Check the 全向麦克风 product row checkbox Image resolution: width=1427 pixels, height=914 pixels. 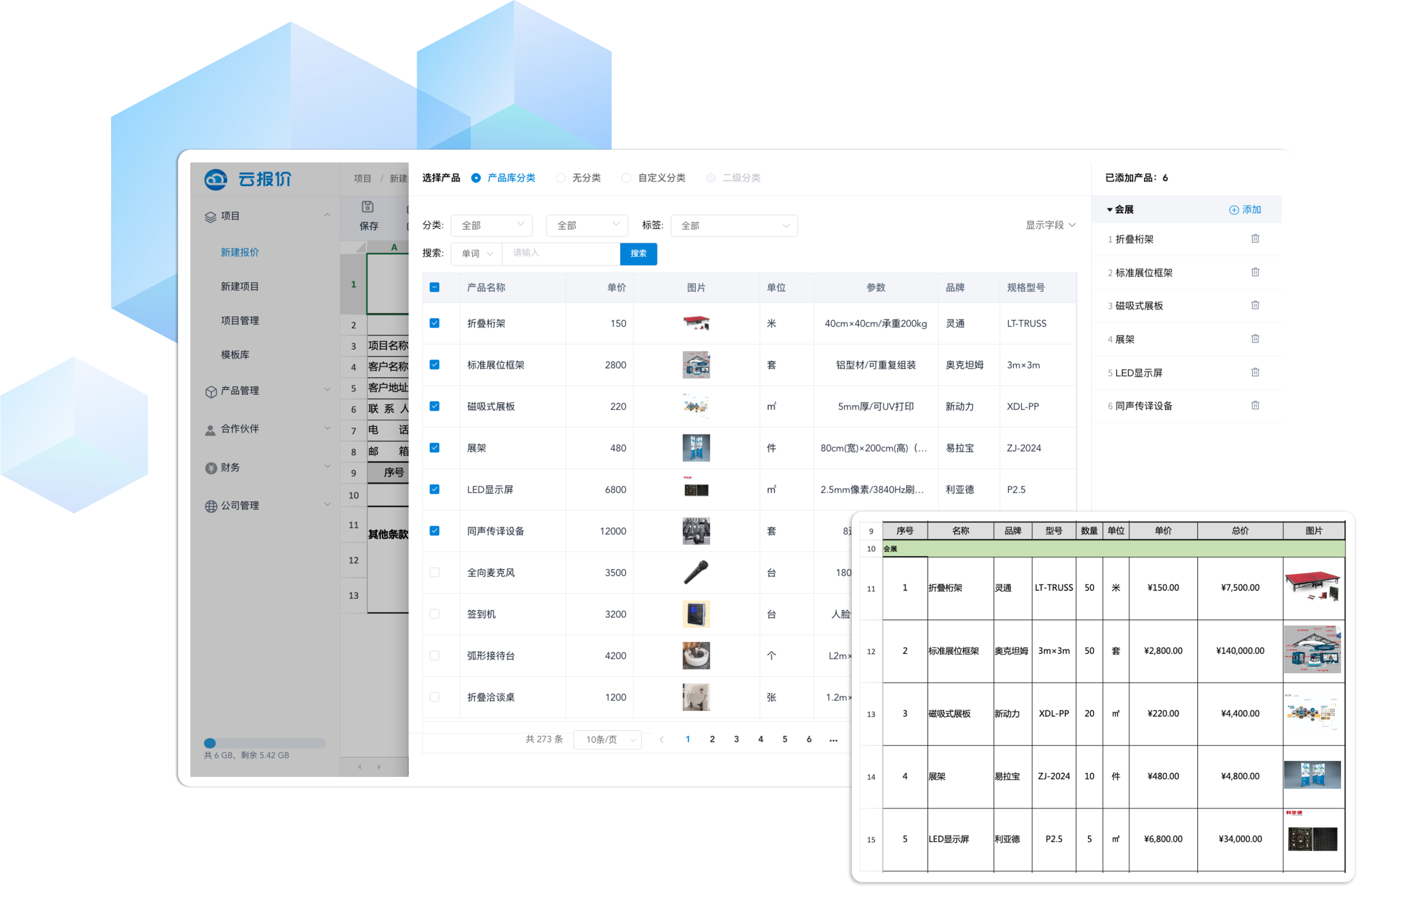point(434,572)
